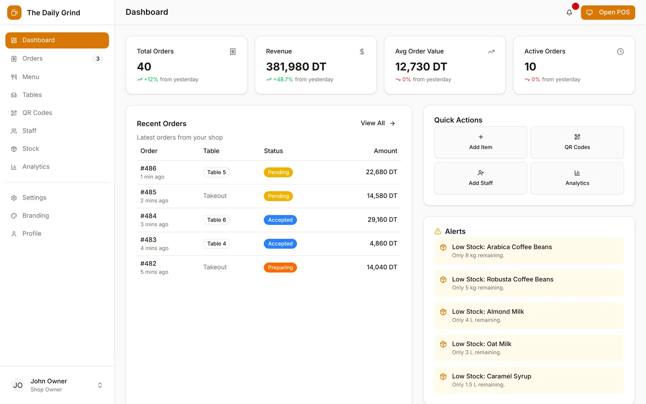Open the Dashboard sidebar item
This screenshot has width=646, height=404.
tap(57, 40)
